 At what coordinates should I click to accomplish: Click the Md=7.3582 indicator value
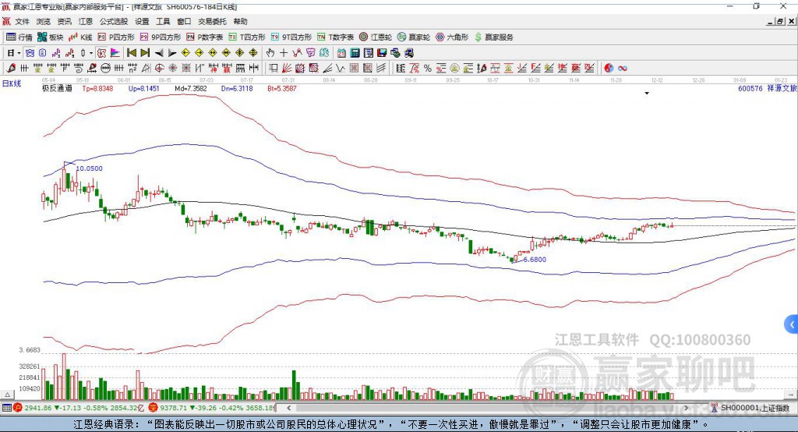click(191, 88)
